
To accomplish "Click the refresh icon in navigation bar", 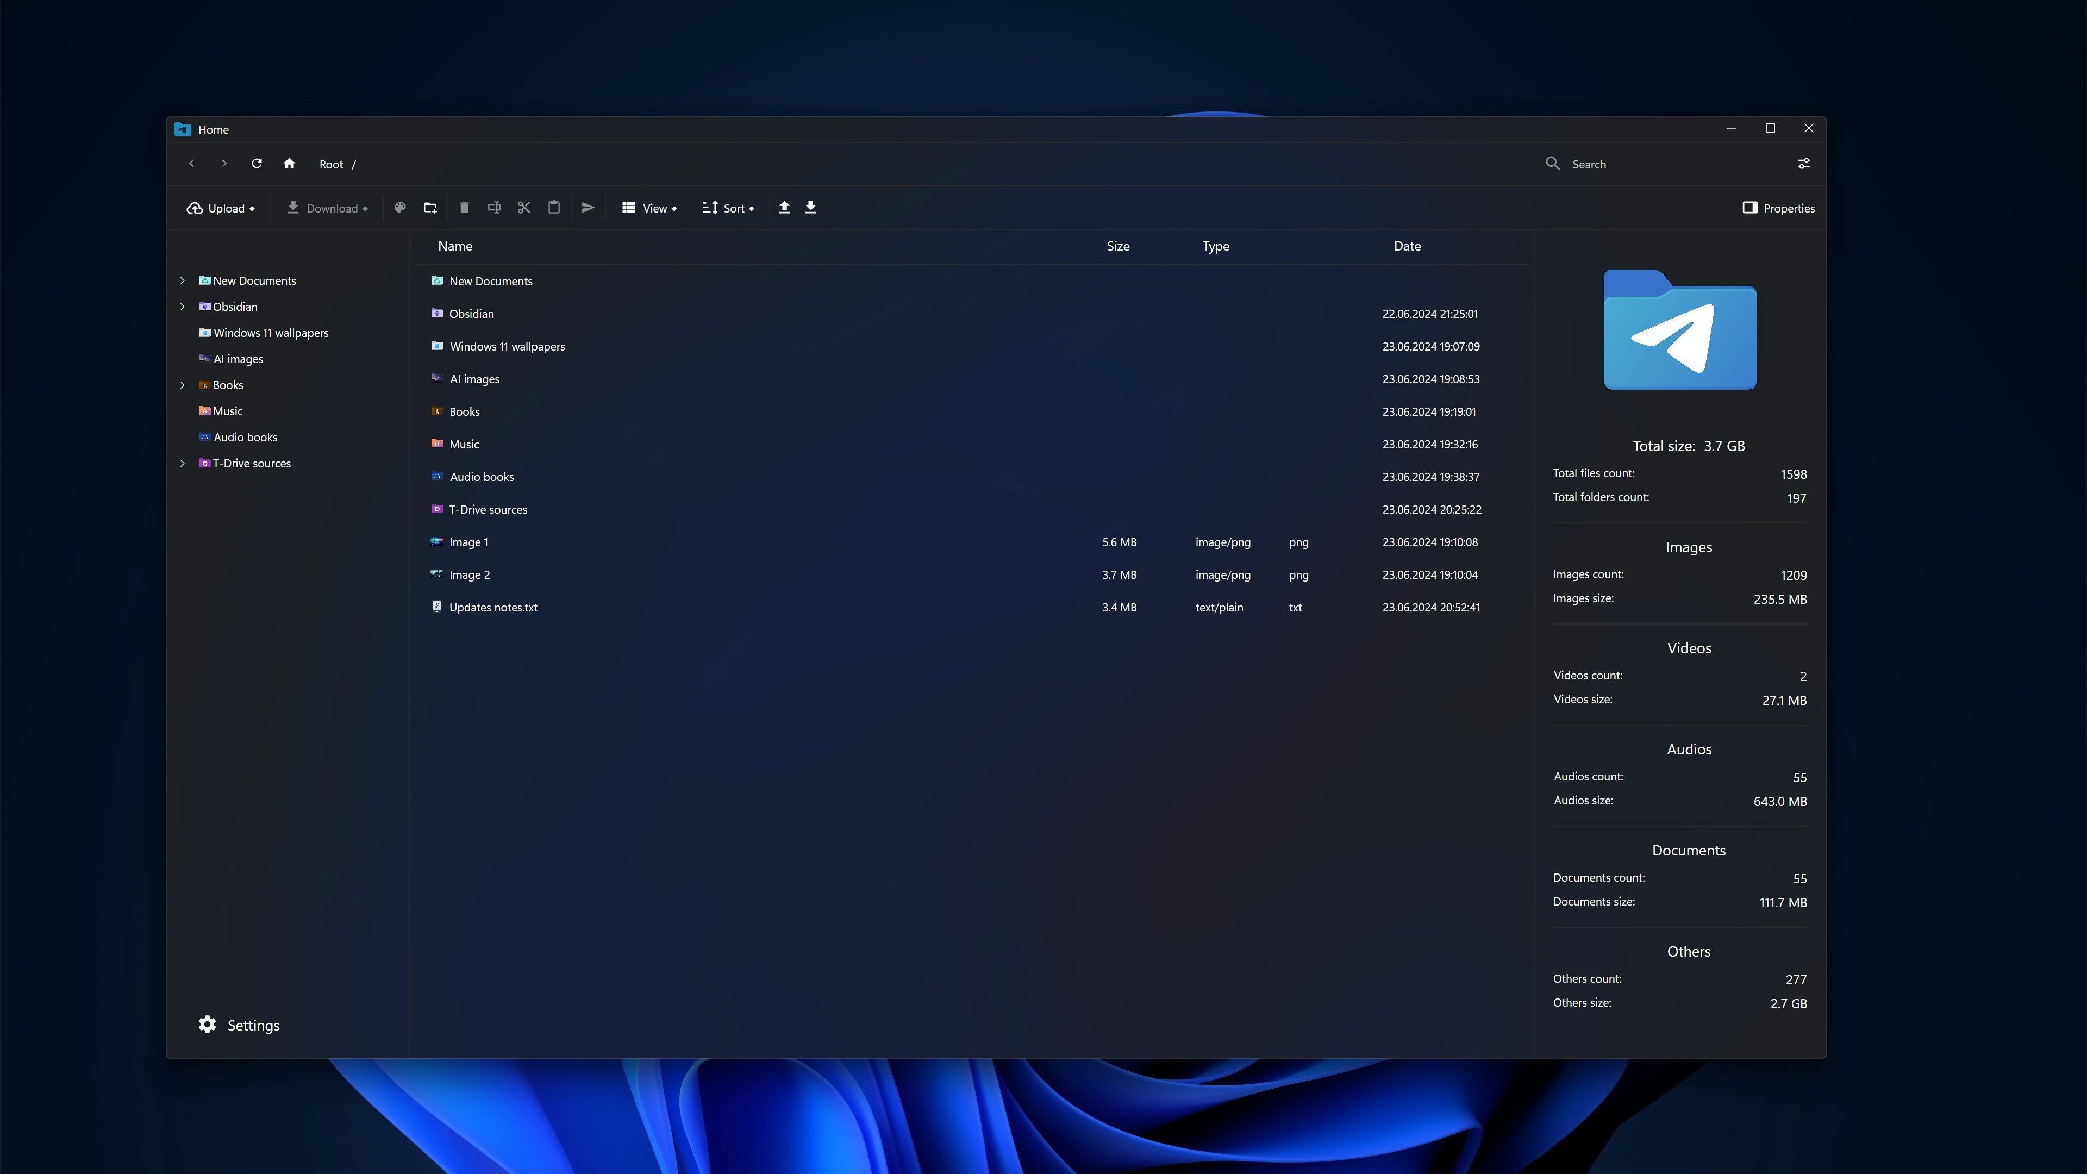I will (x=257, y=164).
